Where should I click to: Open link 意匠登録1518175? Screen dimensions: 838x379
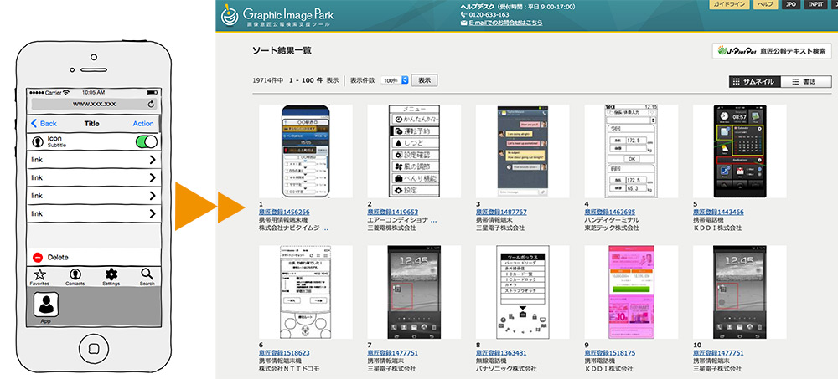[x=610, y=353]
